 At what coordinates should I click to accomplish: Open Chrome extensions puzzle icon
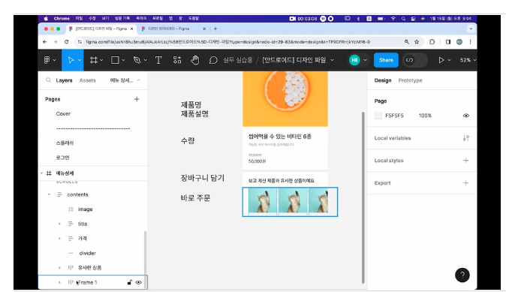pos(432,42)
